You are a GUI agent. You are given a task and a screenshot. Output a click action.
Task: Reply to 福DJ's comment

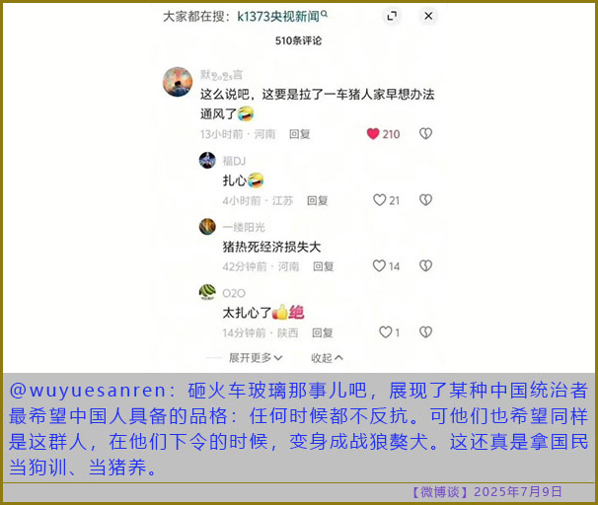point(318,200)
